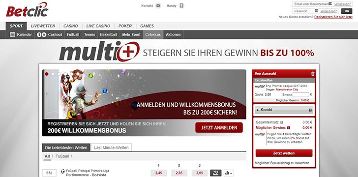The image size is (358, 177).
Task: Open the Kalender calendar icon
Action: point(13,35)
